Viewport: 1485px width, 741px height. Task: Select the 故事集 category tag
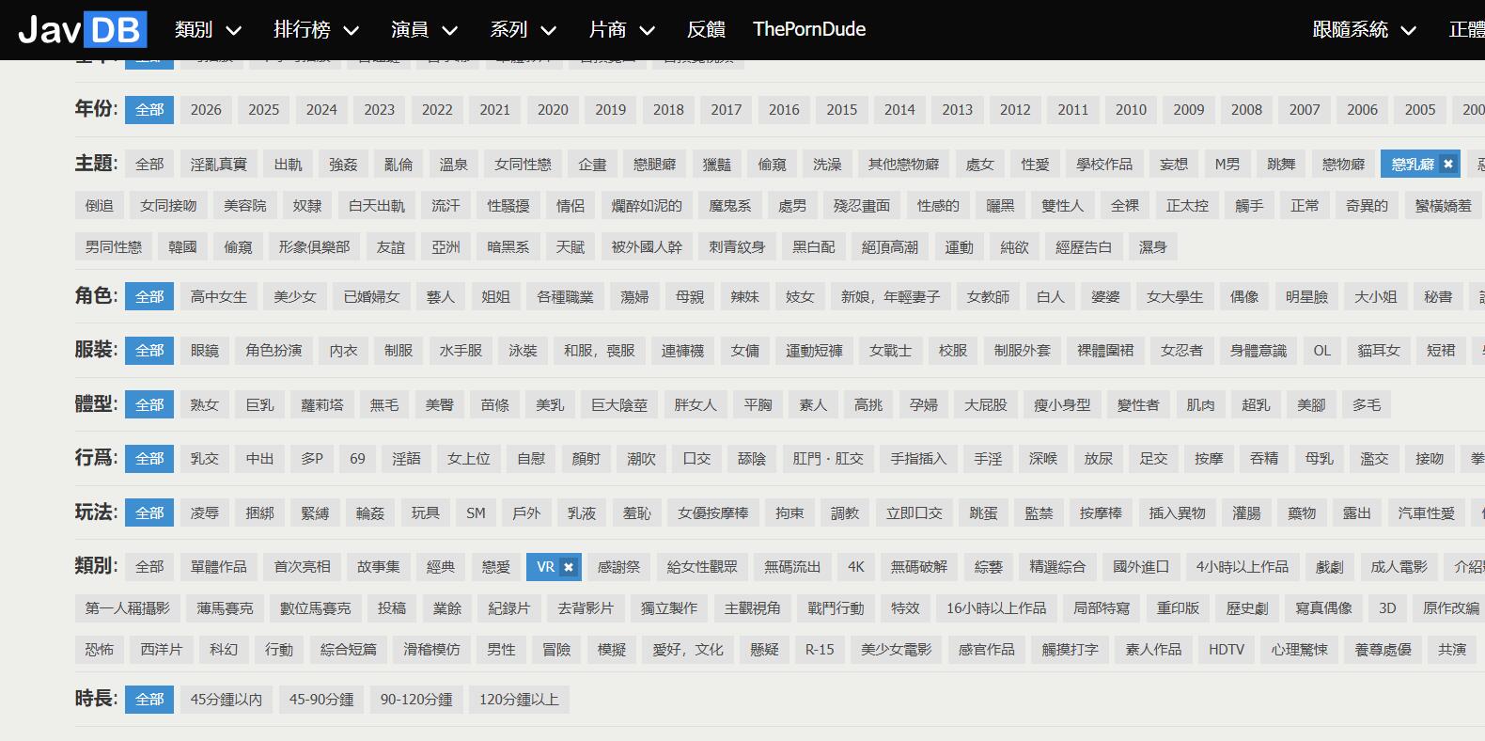379,567
